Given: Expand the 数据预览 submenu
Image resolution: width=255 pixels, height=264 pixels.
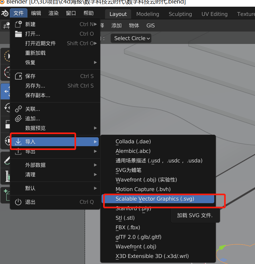Looking at the screenshot, I should pyautogui.click(x=54, y=128).
